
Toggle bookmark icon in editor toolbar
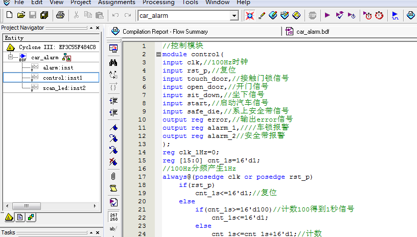[x=113, y=126]
